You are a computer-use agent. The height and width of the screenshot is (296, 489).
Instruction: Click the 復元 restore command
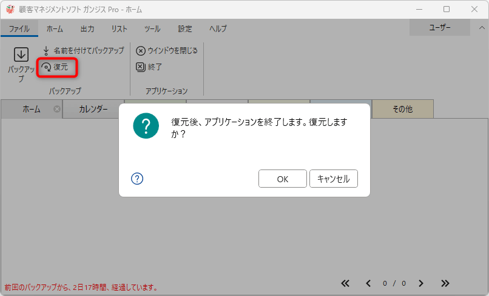55,67
